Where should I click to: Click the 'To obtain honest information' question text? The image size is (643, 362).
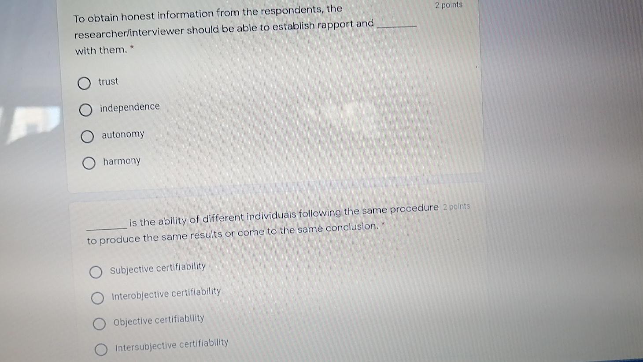(245, 30)
